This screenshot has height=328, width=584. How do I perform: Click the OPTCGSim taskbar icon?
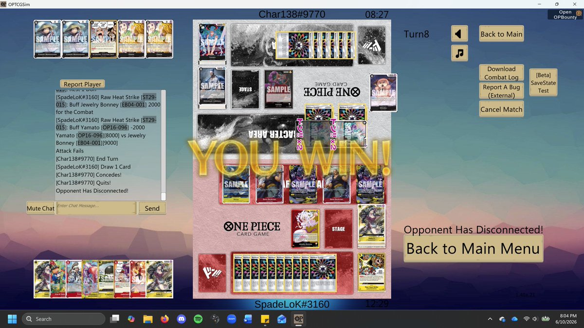(298, 319)
